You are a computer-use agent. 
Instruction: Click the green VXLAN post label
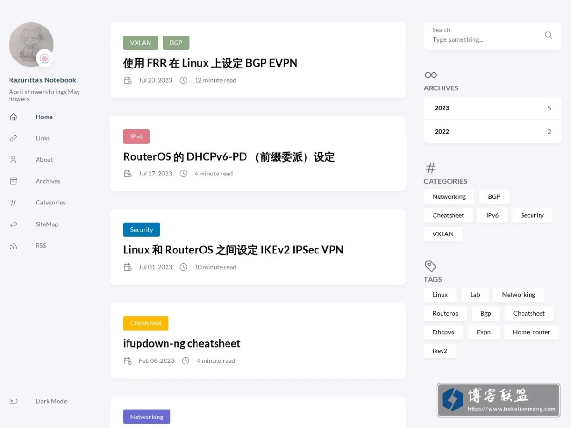click(x=141, y=43)
